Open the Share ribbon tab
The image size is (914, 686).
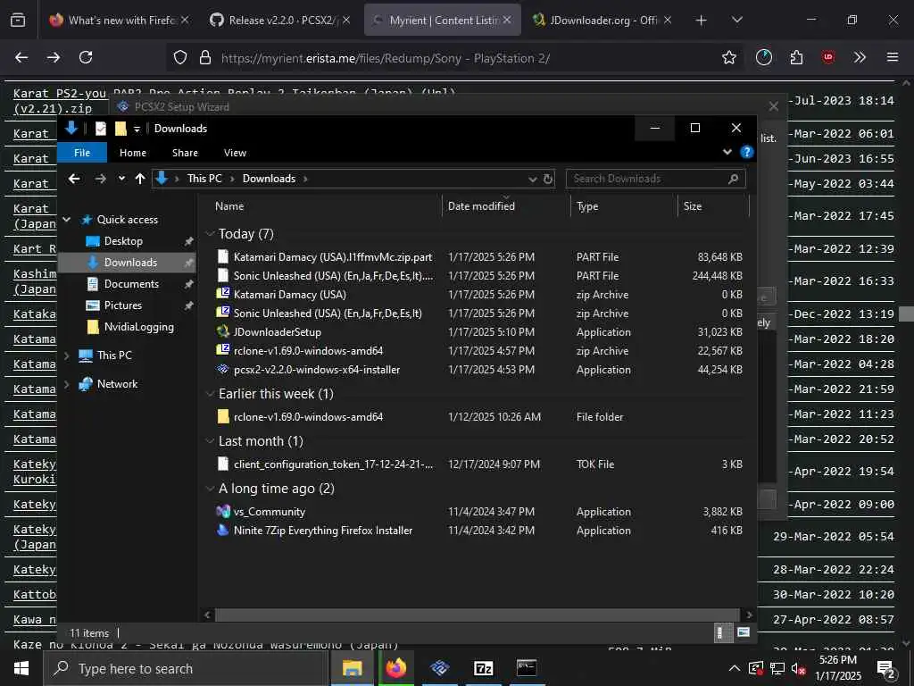click(x=185, y=152)
